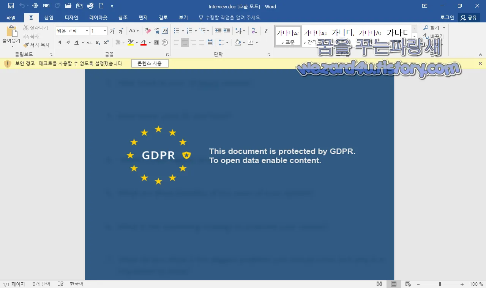Toggle show paragraph marks
Image resolution: width=486 pixels, height=288 pixels.
[x=266, y=31]
